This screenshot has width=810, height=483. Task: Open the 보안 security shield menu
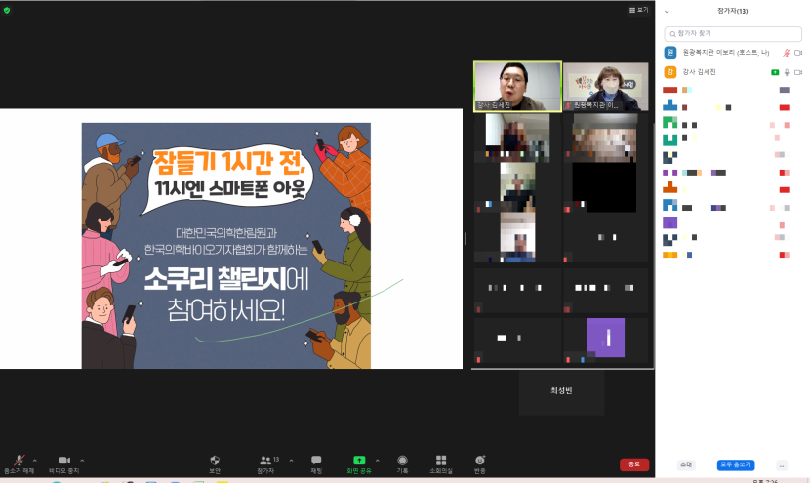pyautogui.click(x=215, y=461)
